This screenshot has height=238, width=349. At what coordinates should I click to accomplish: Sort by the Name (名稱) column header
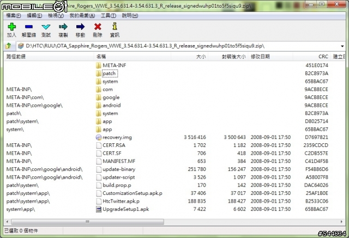tap(133, 57)
